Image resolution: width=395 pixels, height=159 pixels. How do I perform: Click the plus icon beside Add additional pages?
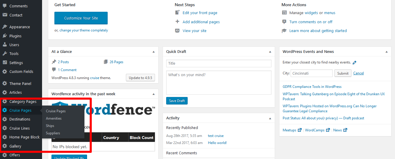point(177,21)
